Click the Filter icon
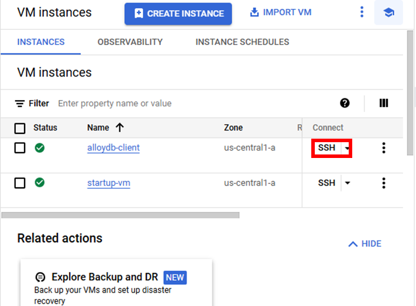The height and width of the screenshot is (306, 416). click(x=20, y=104)
